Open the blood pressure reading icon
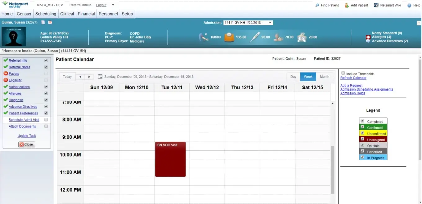 [204, 37]
